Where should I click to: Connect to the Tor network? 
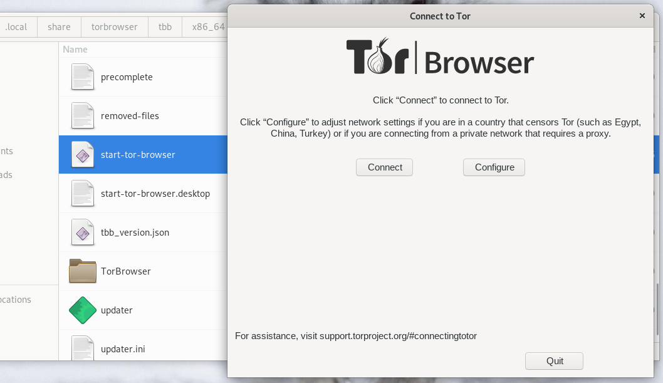(384, 167)
